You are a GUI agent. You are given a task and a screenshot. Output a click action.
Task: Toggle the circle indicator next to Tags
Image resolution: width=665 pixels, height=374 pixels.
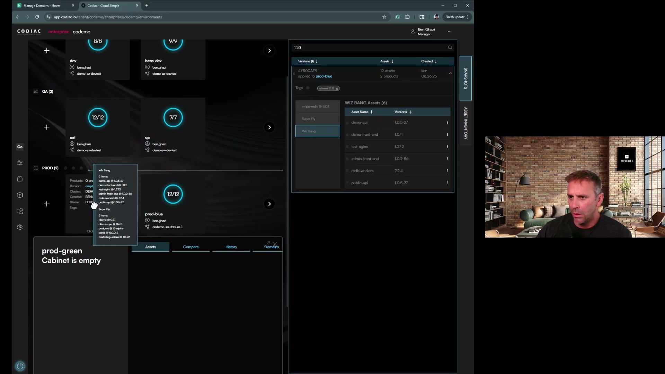click(308, 88)
